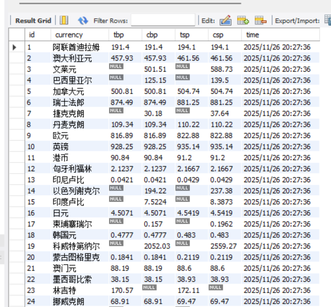Click the time cell in row id 12

point(281,169)
